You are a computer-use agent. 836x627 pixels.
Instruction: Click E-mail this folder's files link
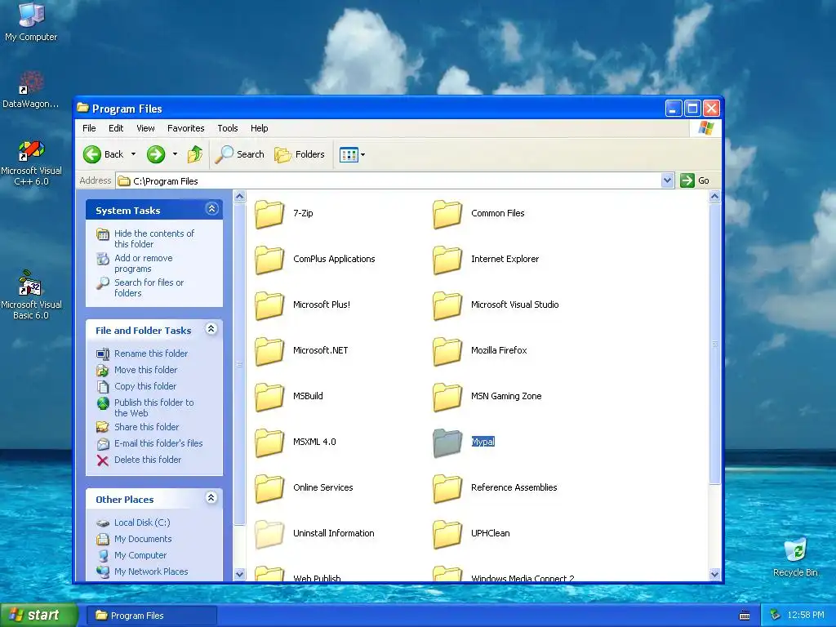coord(158,443)
